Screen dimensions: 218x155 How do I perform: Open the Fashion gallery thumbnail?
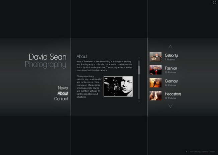coord(155,70)
